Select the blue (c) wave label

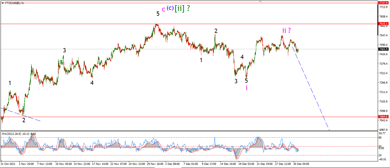(170, 8)
